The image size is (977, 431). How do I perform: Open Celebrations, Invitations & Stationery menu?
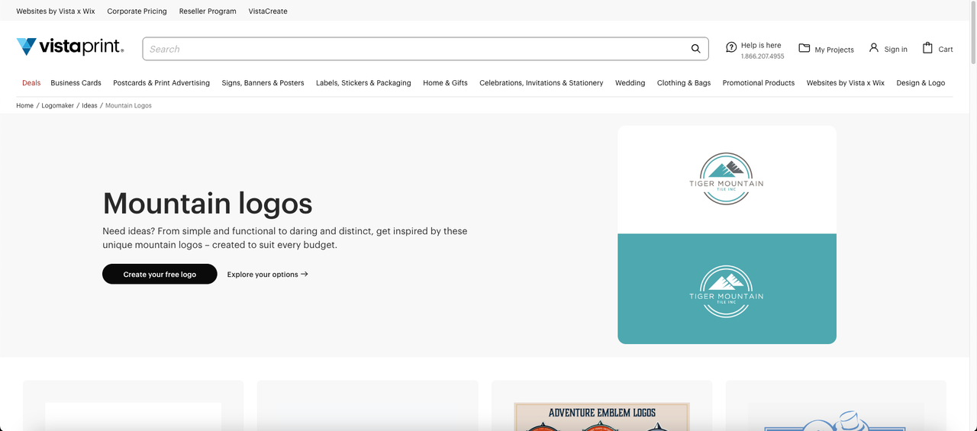[541, 82]
